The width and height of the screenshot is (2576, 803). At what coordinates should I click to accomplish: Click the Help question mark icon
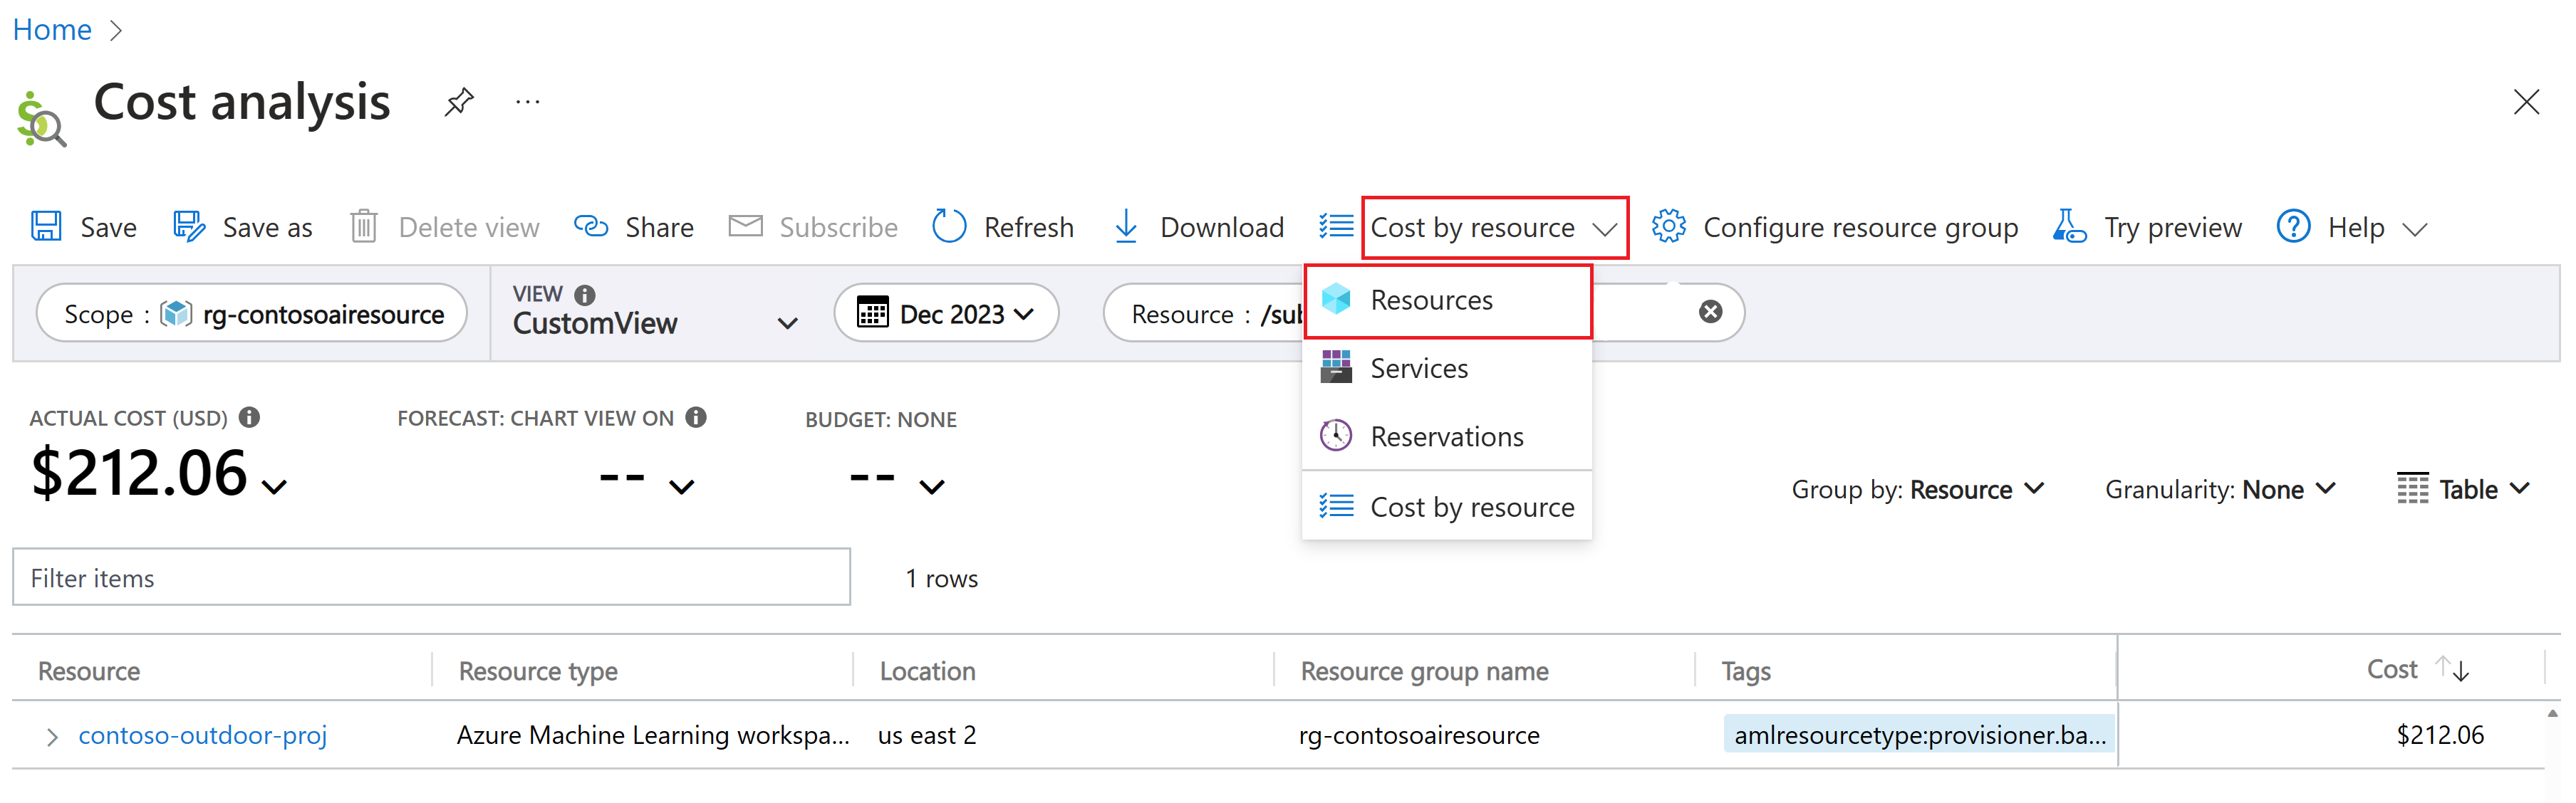pyautogui.click(x=2293, y=226)
